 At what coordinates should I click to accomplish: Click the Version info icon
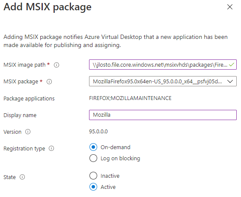click(x=28, y=132)
